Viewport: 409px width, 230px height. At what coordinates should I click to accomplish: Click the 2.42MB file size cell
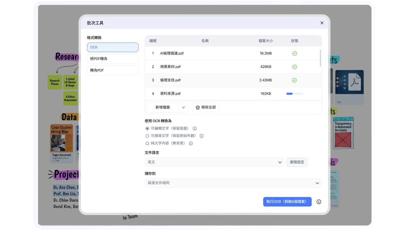click(x=266, y=80)
